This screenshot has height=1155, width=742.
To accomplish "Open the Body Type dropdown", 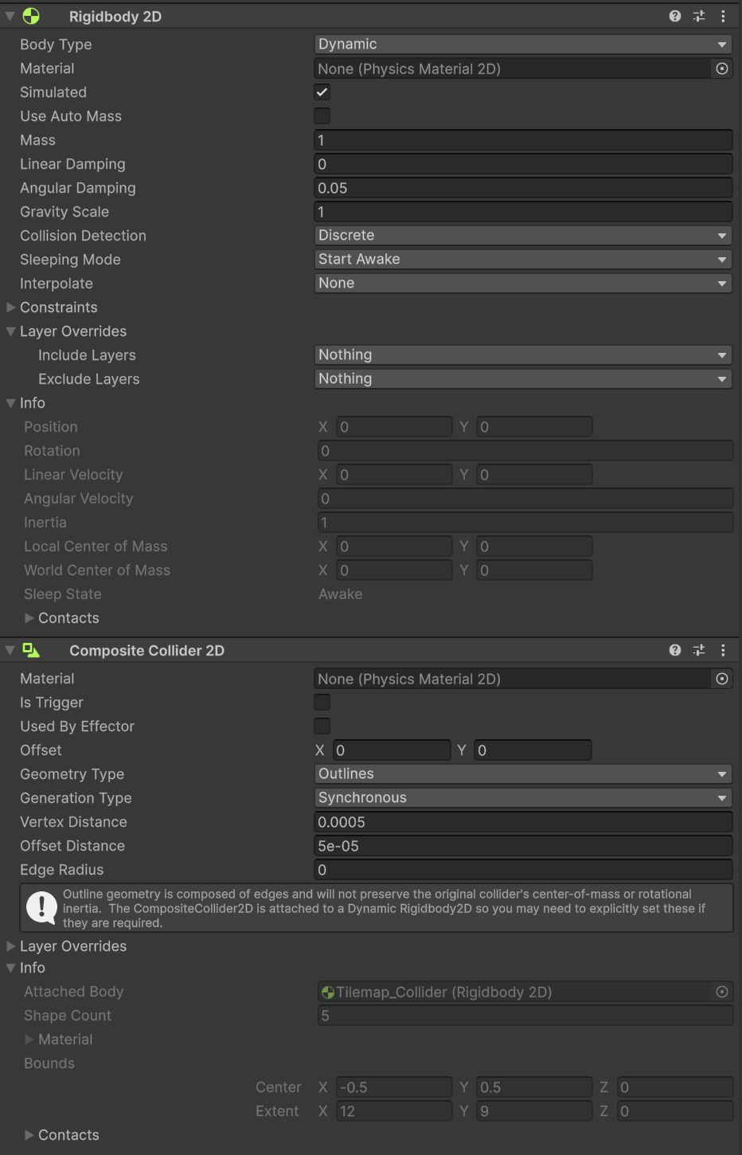I will point(522,45).
